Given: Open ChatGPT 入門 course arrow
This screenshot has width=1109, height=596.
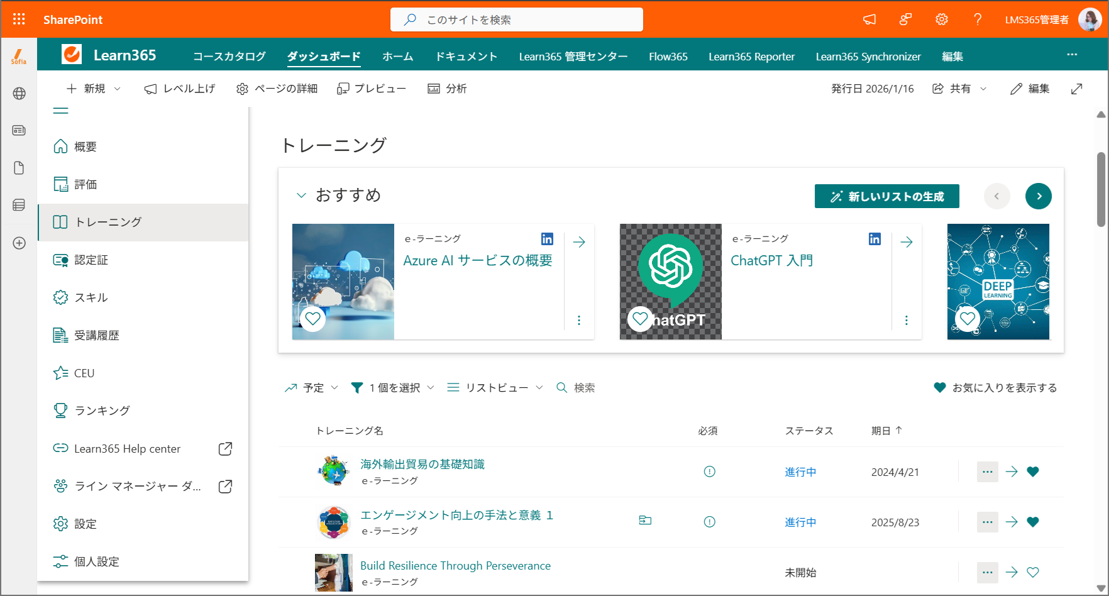Looking at the screenshot, I should [907, 242].
